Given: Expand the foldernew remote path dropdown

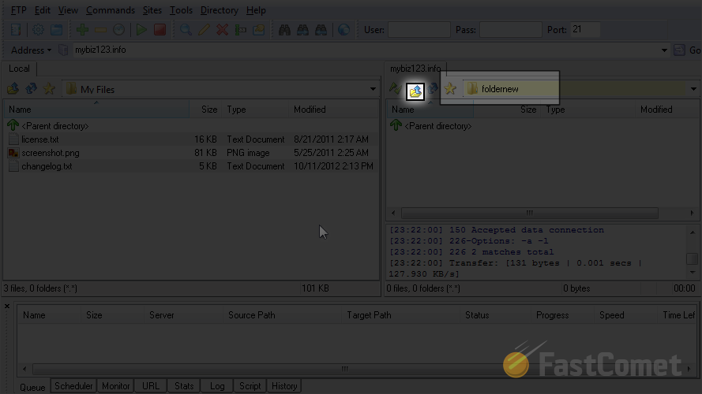Looking at the screenshot, I should pos(693,89).
